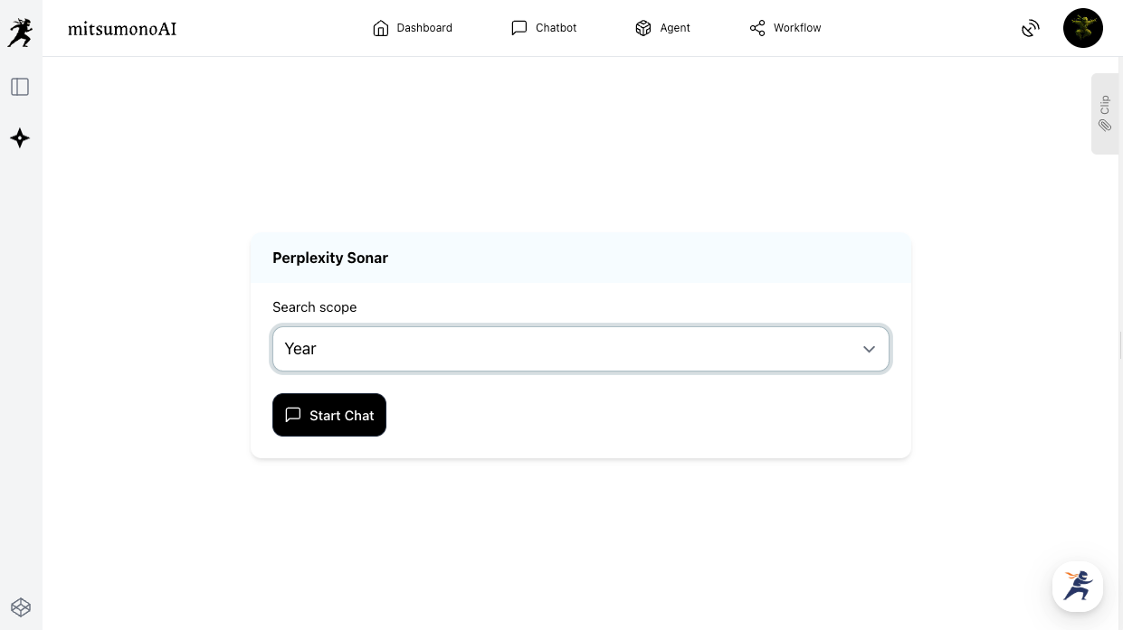The height and width of the screenshot is (630, 1123).
Task: Select the Agent menu label
Action: pyautogui.click(x=675, y=28)
